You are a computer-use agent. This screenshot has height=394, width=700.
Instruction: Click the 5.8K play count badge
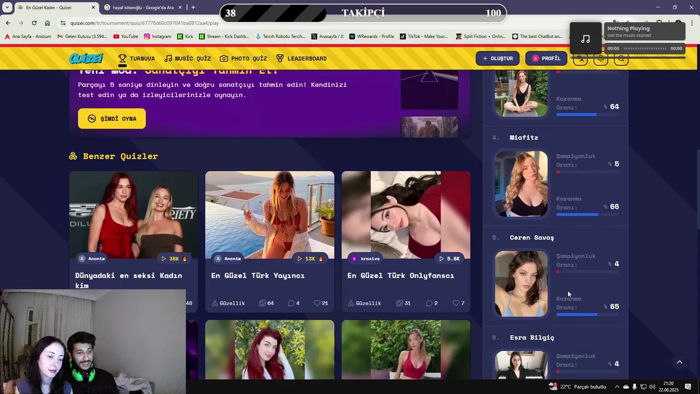[x=450, y=258]
